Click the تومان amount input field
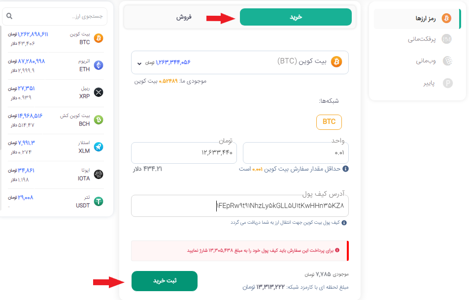469x300 pixels. (184, 153)
